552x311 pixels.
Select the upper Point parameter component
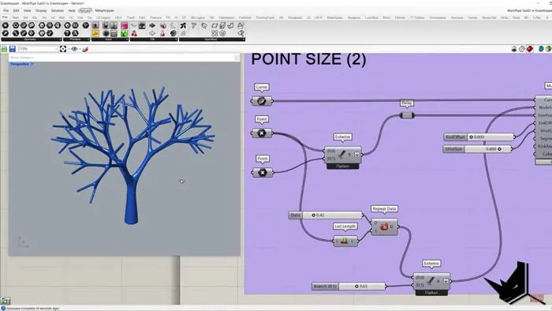tap(262, 133)
